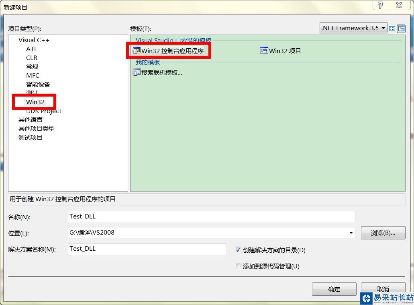Click the Win32 控制台应用程序 template label
Screen dimensions: 414x305
(x=172, y=51)
